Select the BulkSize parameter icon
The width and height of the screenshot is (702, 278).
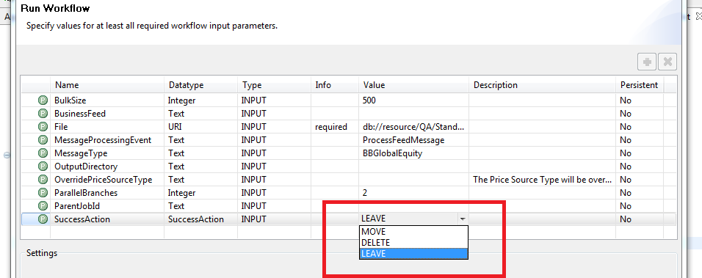click(43, 100)
